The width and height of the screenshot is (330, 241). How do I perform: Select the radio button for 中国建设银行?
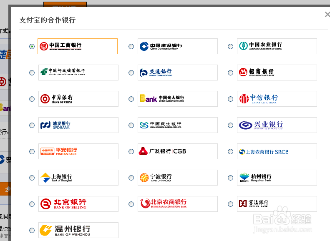(131, 46)
